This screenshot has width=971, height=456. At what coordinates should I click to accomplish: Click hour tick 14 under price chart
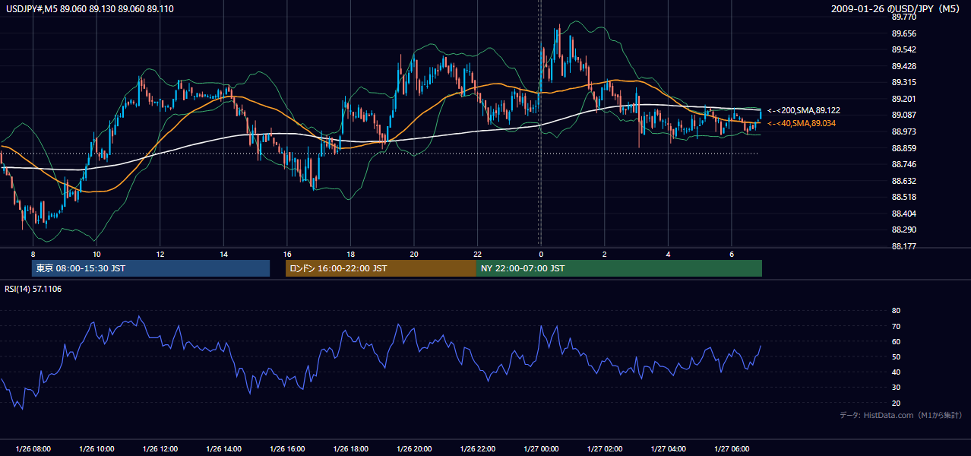(x=223, y=254)
